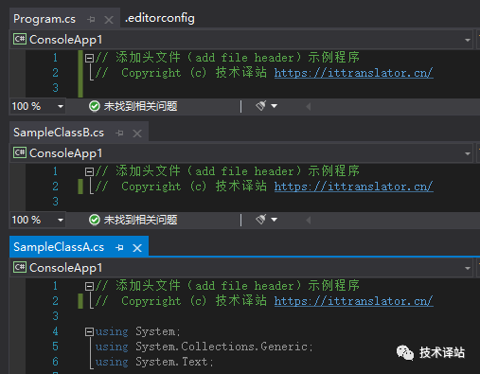480x374 pixels.
Task: Collapse the using directives block
Action: (x=90, y=331)
